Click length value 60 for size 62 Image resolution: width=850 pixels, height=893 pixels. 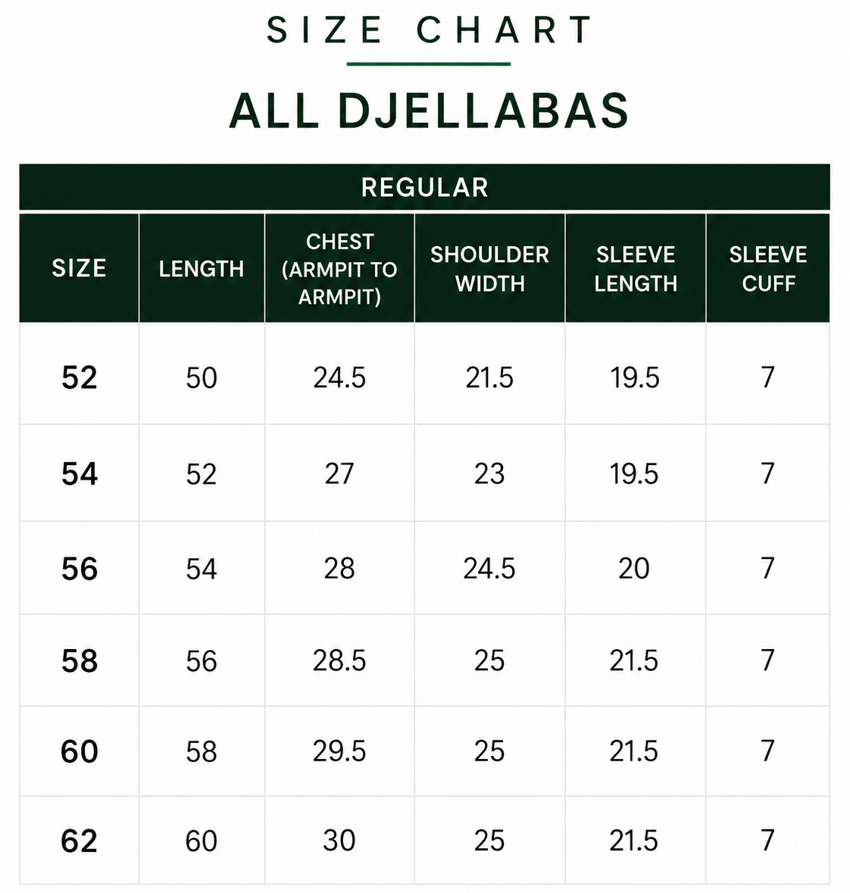click(201, 841)
